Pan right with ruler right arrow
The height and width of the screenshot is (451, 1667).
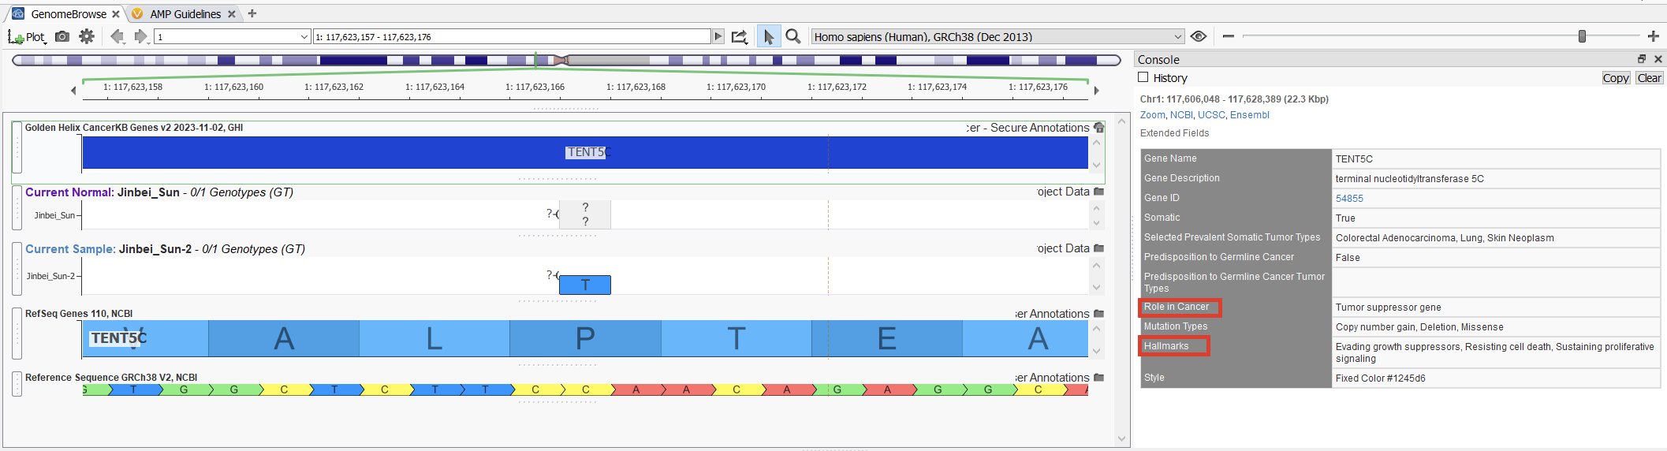tap(1096, 91)
